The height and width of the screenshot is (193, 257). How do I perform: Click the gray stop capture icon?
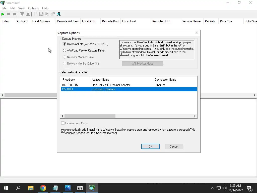tap(9, 14)
